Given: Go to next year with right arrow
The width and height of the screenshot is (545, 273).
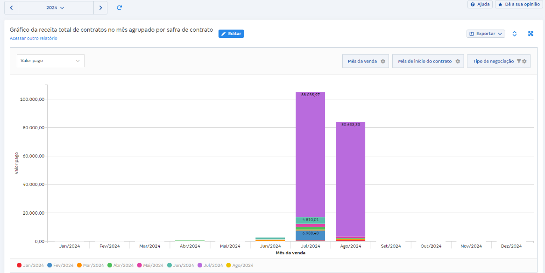Looking at the screenshot, I should point(100,8).
